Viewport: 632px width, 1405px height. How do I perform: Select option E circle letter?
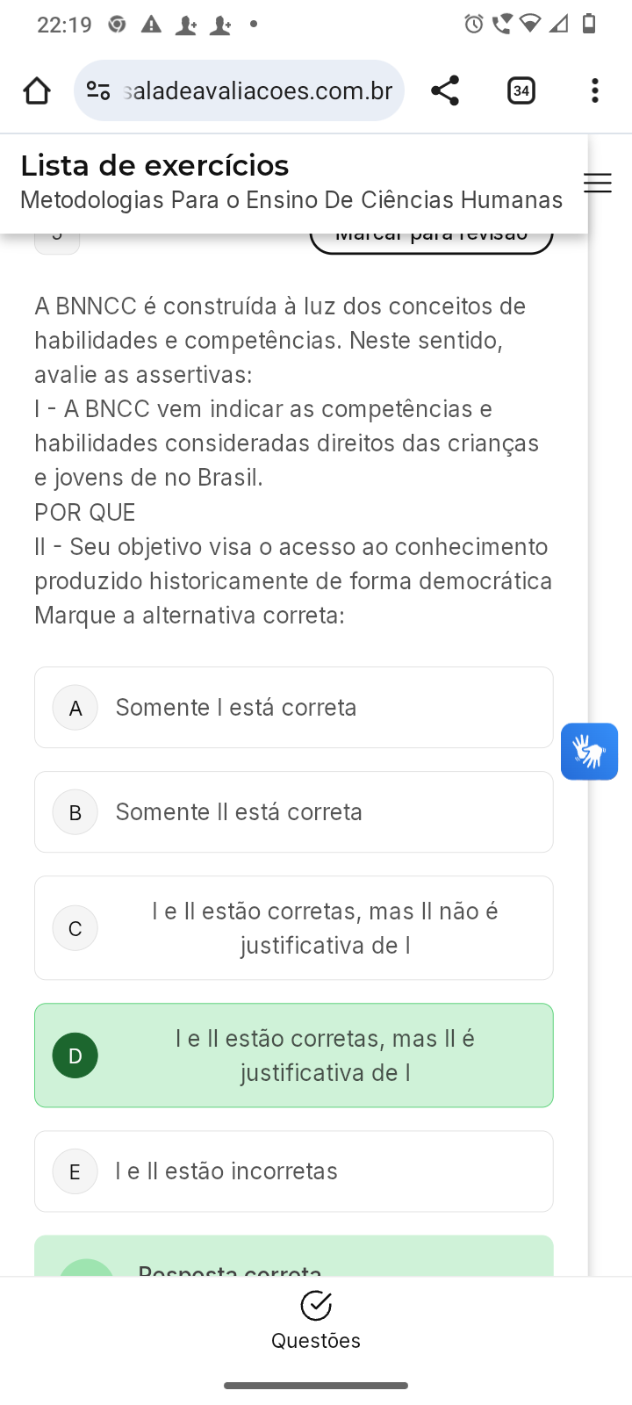75,1171
